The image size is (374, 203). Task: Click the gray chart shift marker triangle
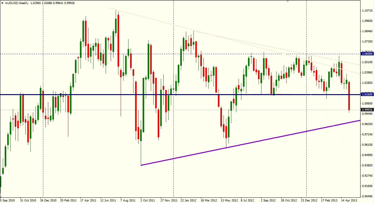pos(287,1)
